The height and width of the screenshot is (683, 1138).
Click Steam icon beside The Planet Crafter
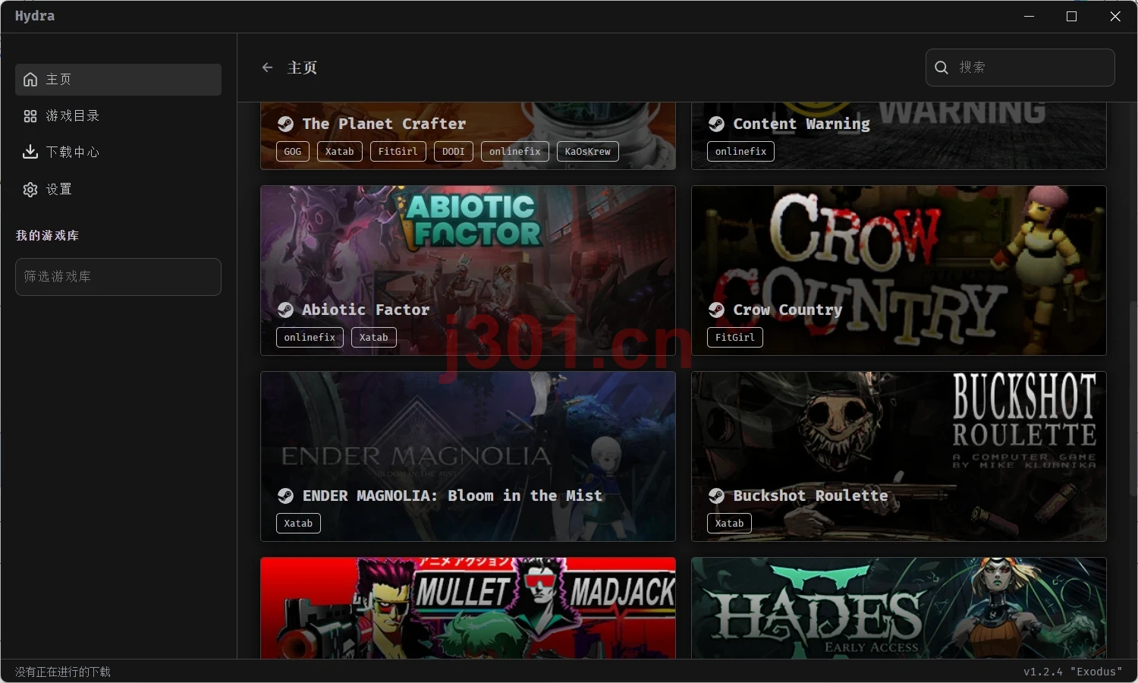[x=285, y=124]
